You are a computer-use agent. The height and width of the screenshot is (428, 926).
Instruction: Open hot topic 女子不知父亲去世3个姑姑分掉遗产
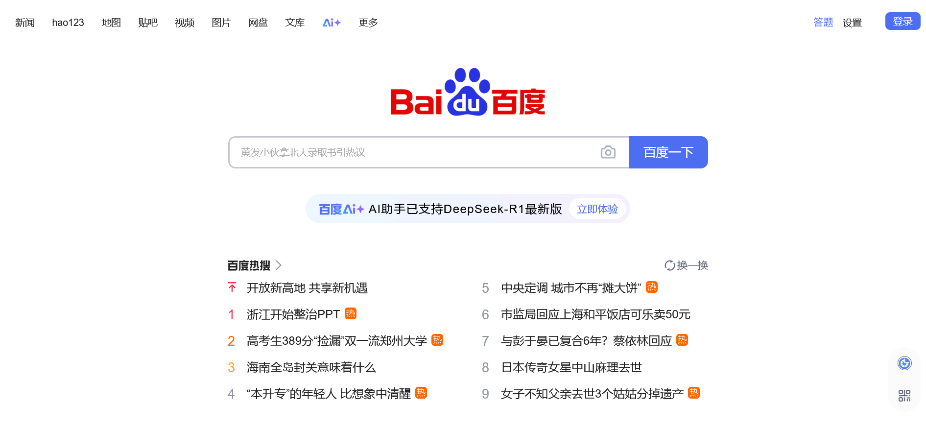tap(592, 394)
